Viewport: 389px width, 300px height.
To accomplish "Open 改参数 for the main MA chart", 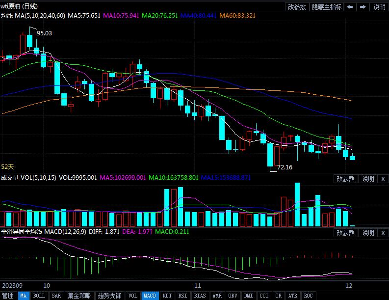I will point(297,7).
